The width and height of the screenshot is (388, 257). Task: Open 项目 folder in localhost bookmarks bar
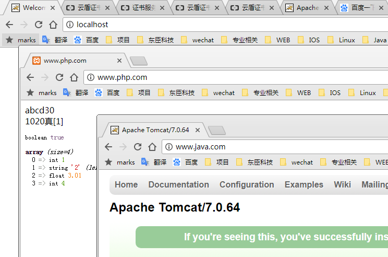[117, 40]
